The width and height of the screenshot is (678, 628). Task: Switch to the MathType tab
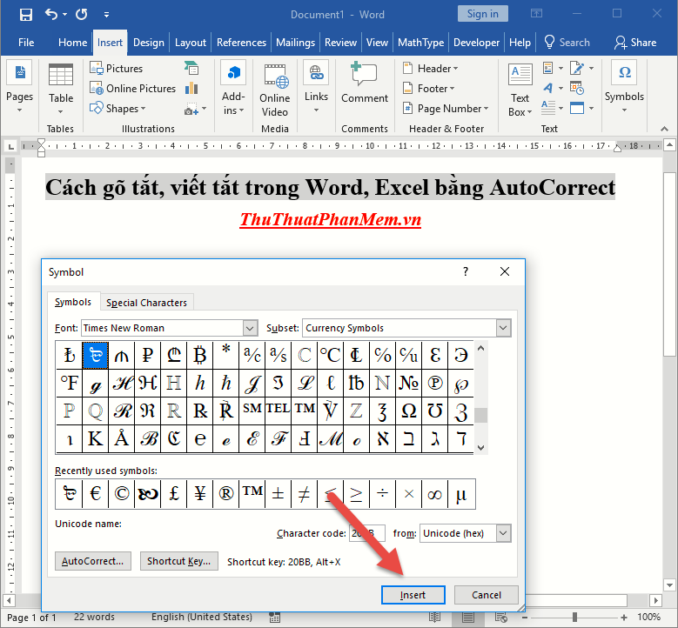pos(420,43)
